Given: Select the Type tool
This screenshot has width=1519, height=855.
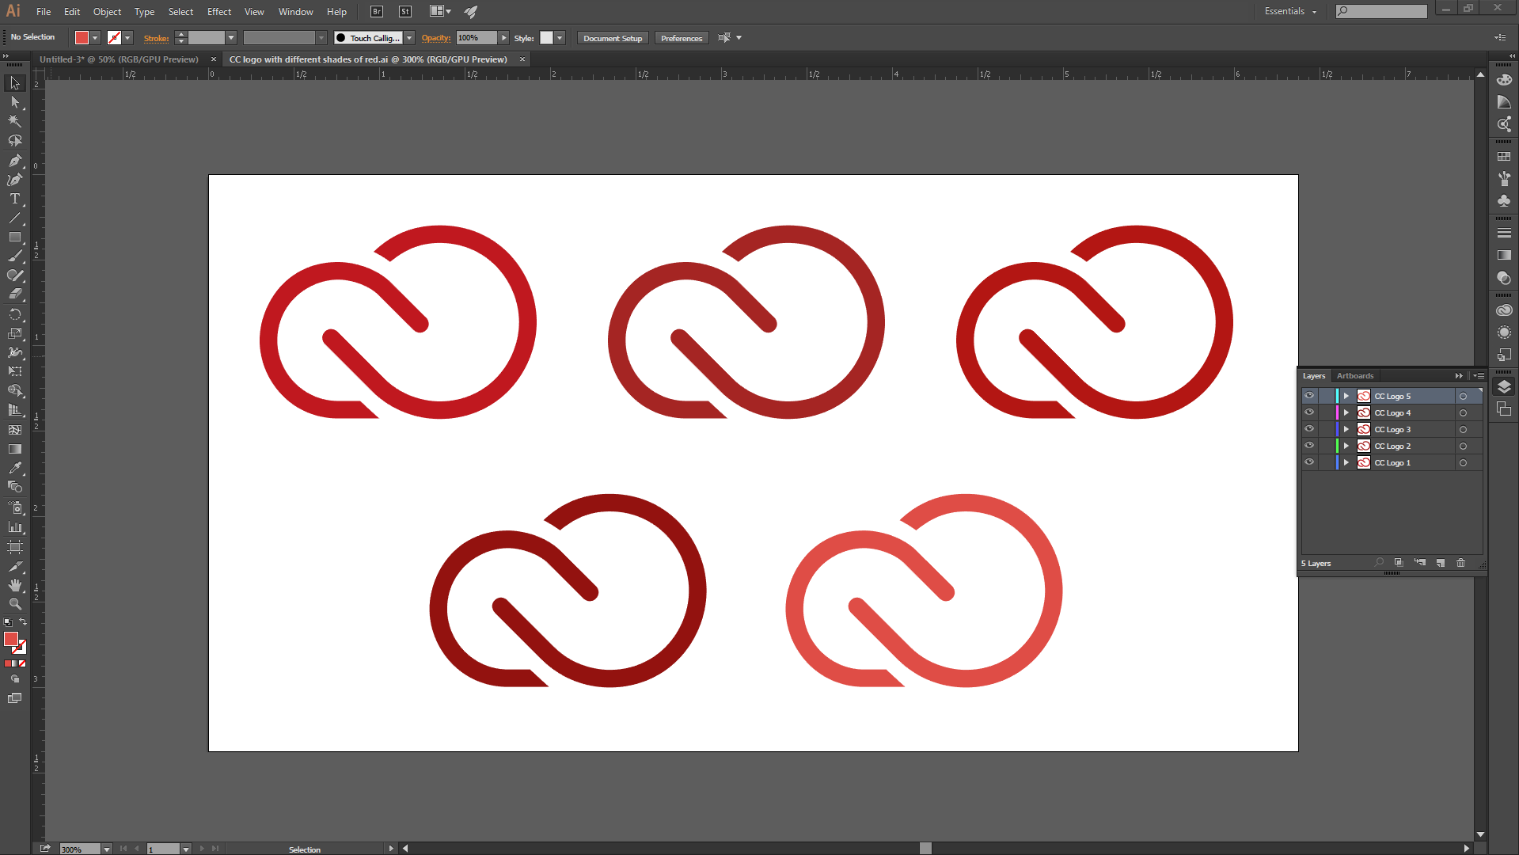Looking at the screenshot, I should 14,199.
